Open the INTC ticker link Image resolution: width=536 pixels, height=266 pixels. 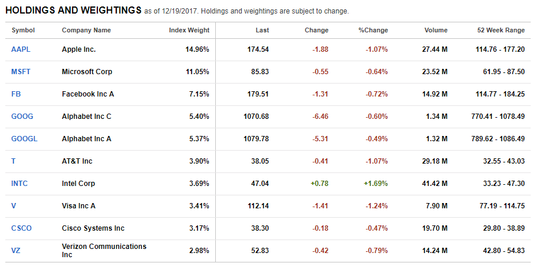19,184
